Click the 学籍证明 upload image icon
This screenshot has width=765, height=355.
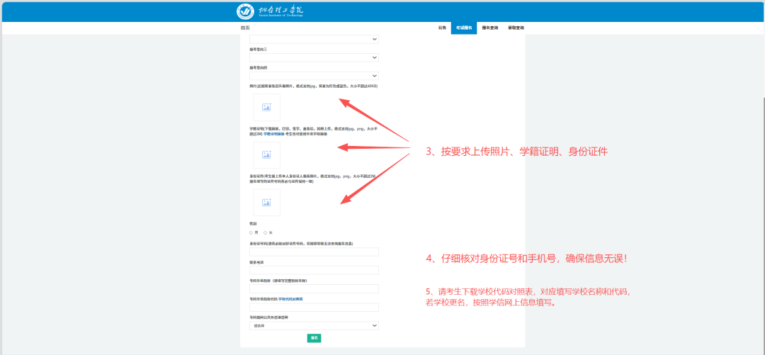[x=266, y=154]
